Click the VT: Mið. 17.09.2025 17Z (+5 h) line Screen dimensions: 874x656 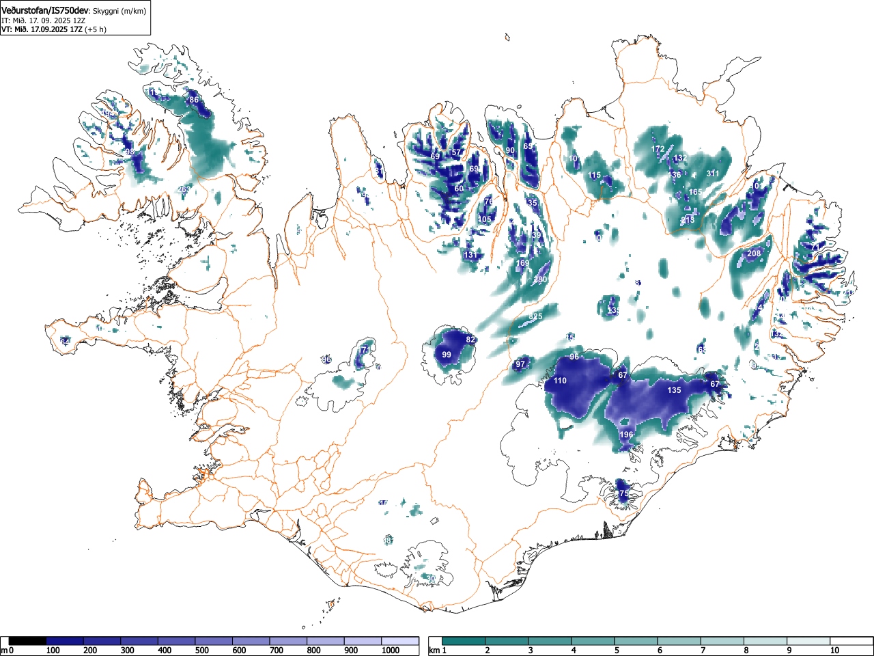[53, 29]
